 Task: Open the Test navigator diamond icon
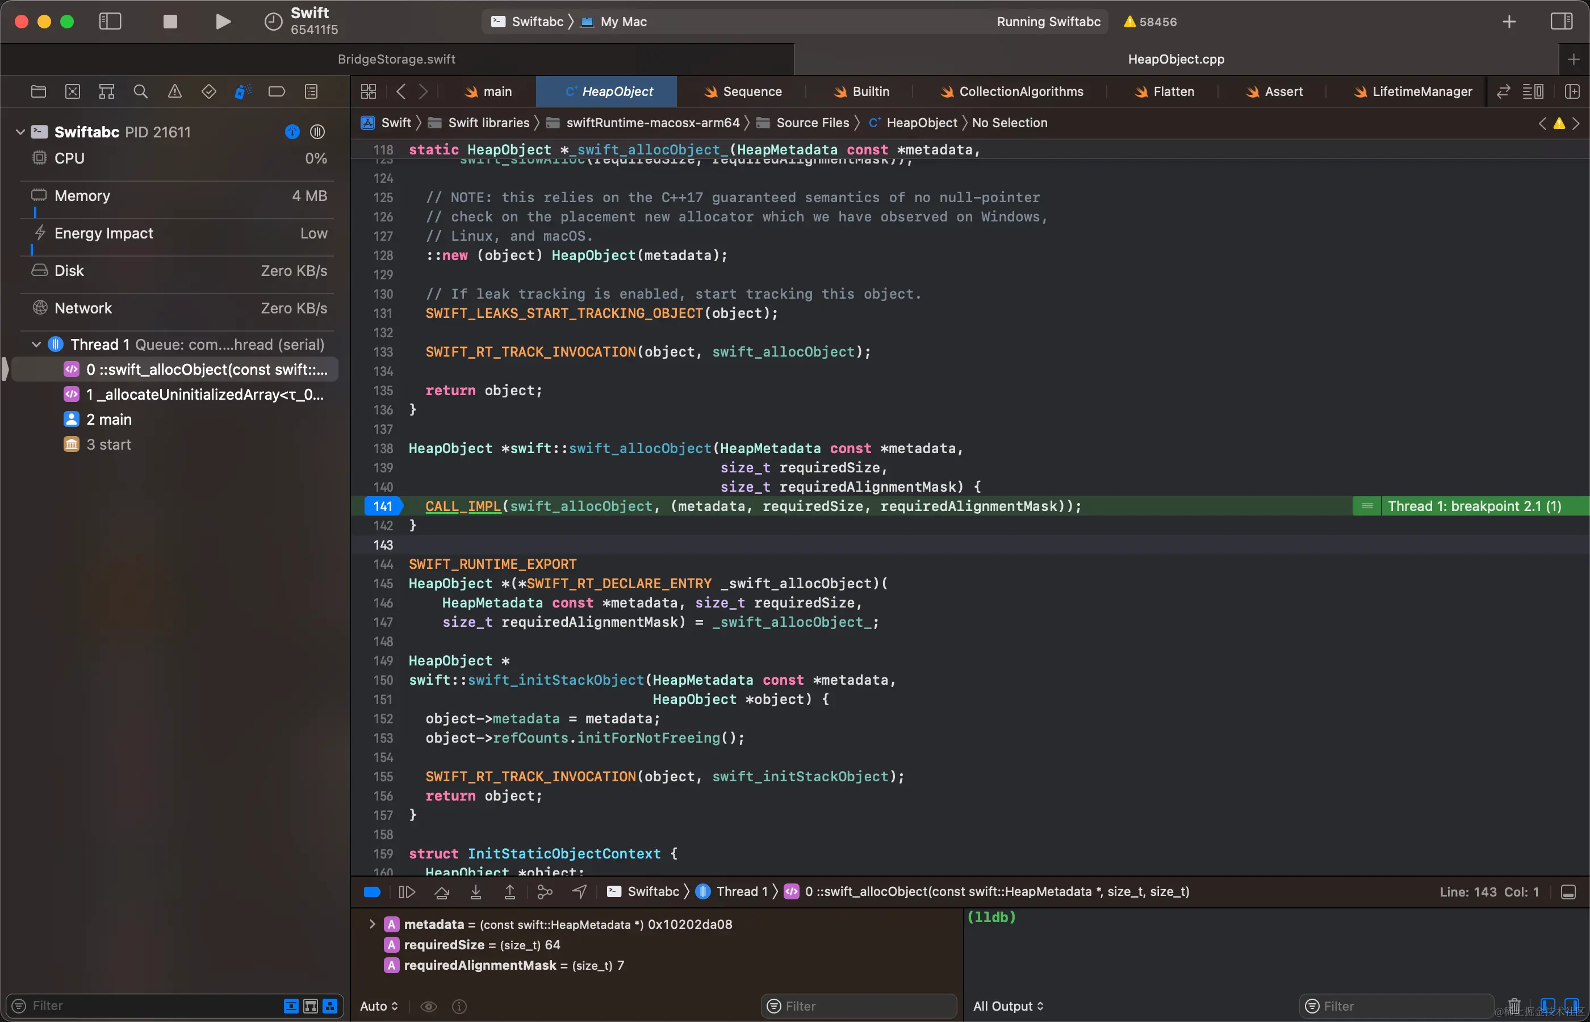[208, 91]
